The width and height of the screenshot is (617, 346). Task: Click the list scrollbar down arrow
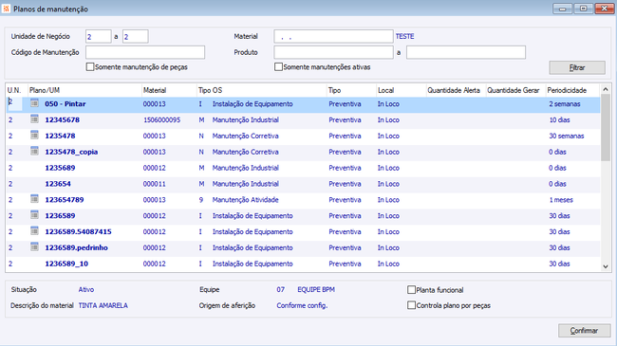click(606, 266)
